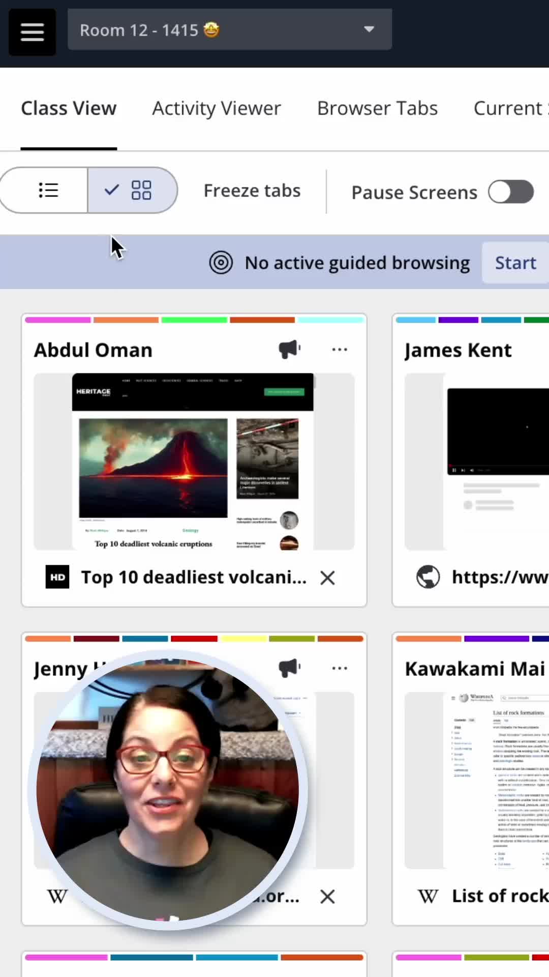Click the guided browsing target icon
Viewport: 549px width, 977px height.
(x=221, y=263)
